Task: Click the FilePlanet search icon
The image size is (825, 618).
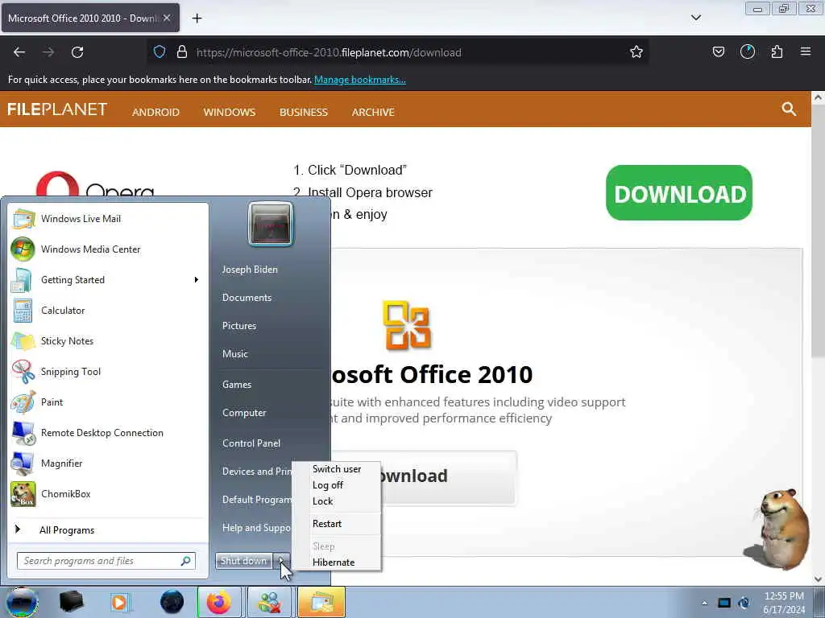Action: (789, 109)
